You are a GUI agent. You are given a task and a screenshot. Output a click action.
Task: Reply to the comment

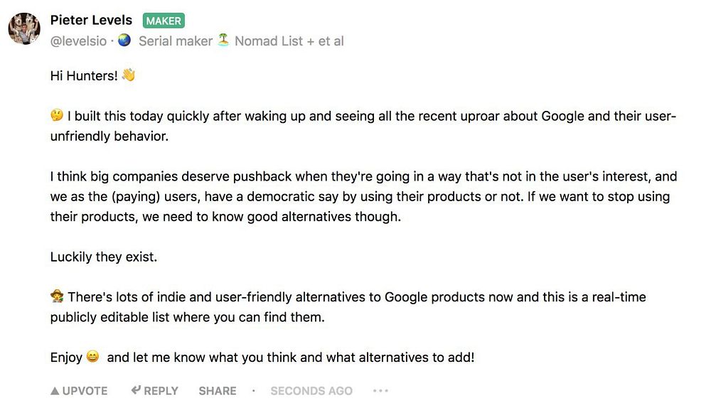point(154,390)
